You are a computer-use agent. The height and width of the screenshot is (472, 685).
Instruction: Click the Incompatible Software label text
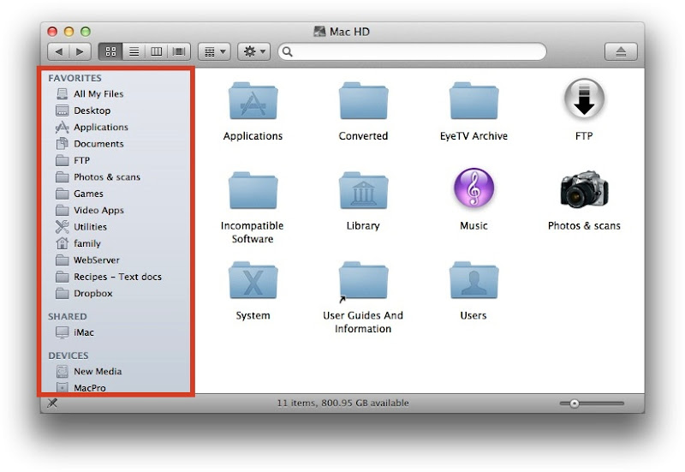(x=252, y=232)
